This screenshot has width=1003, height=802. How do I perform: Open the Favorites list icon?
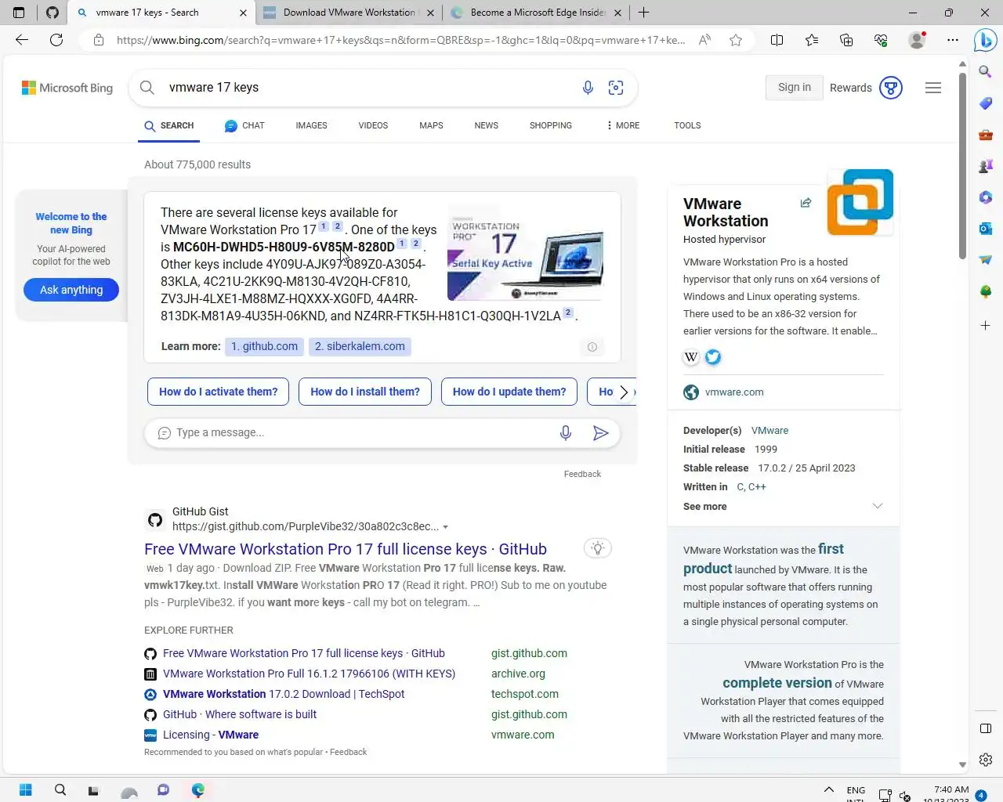tap(811, 40)
